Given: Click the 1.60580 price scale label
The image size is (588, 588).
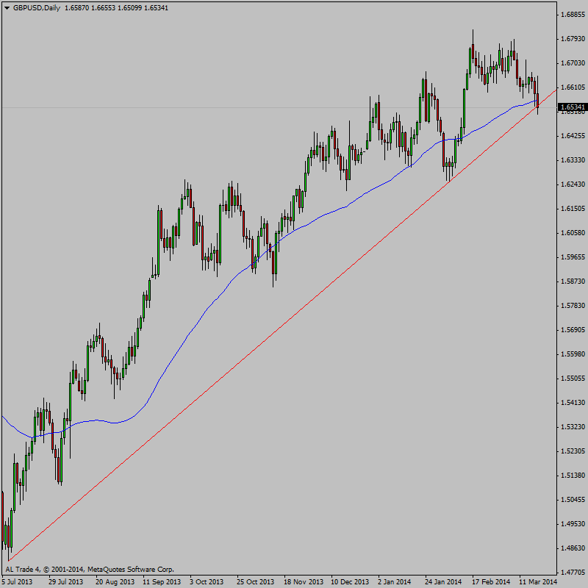Looking at the screenshot, I should [x=571, y=233].
